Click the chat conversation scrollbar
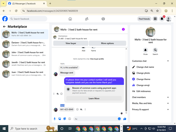176x132 pixels. click(x=126, y=89)
